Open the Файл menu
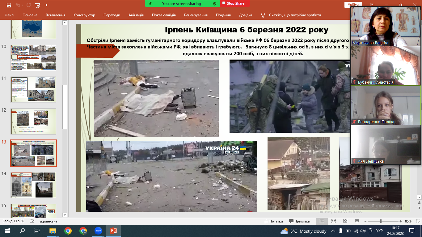The height and width of the screenshot is (237, 422). (9, 15)
